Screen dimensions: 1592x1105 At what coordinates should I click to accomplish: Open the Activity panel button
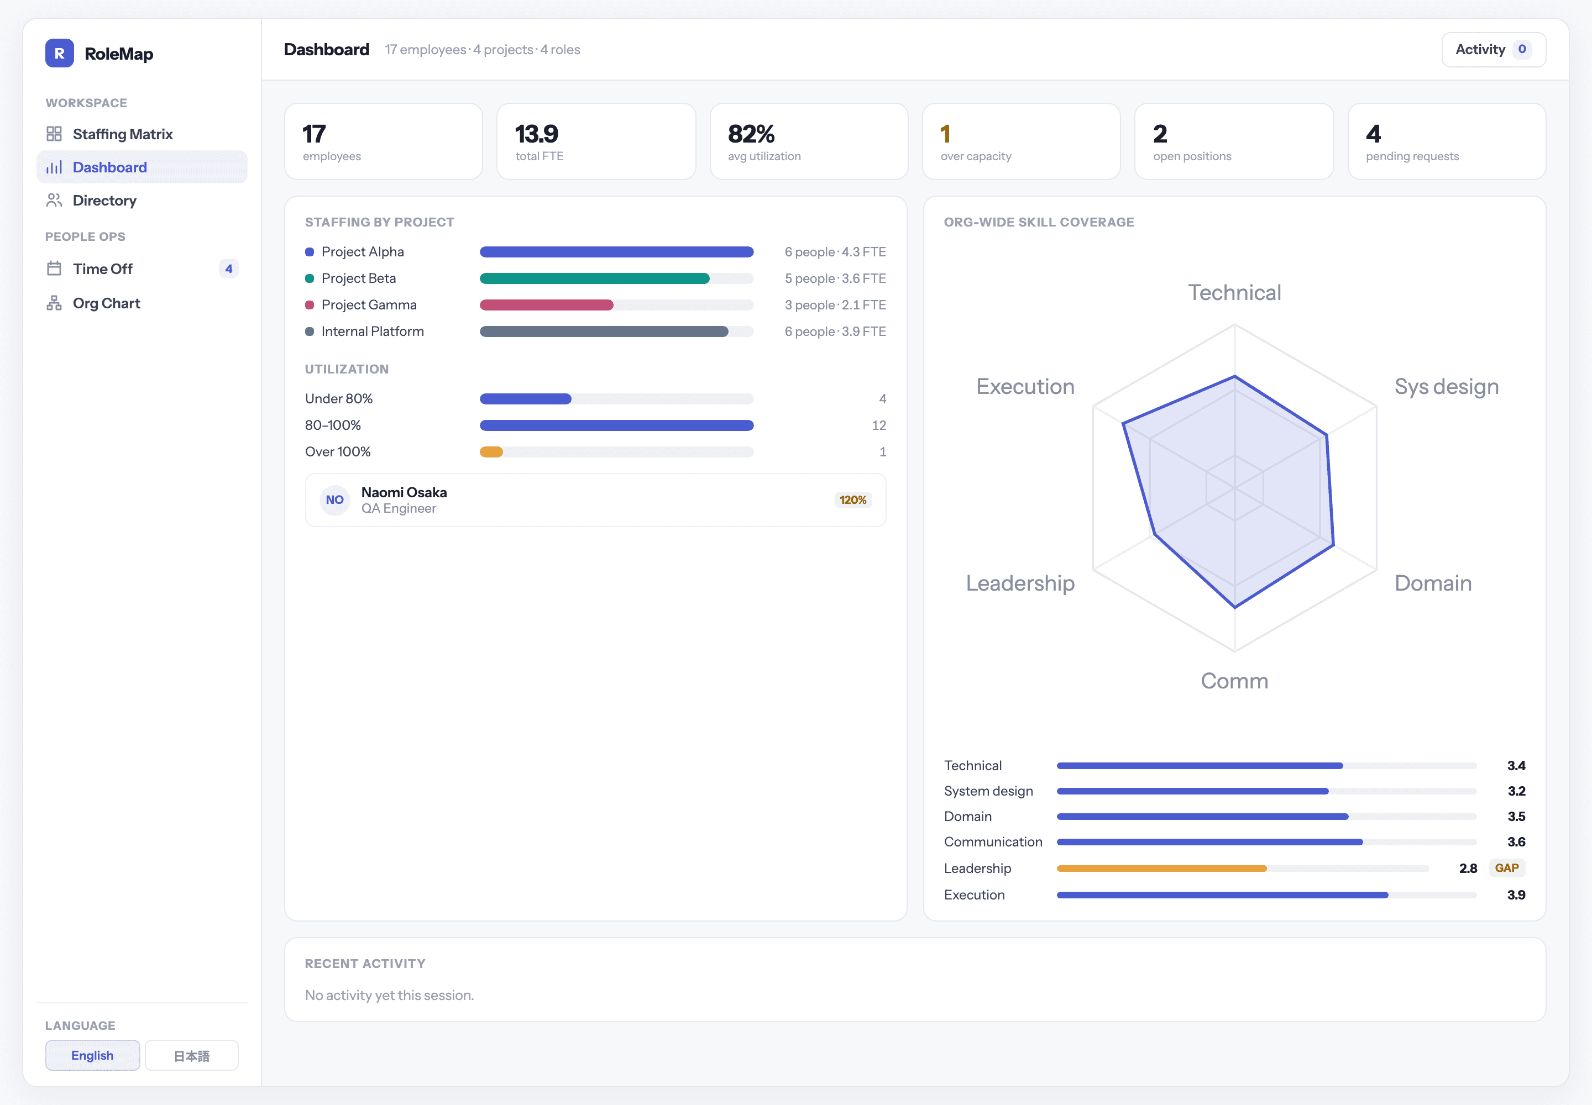click(x=1494, y=50)
